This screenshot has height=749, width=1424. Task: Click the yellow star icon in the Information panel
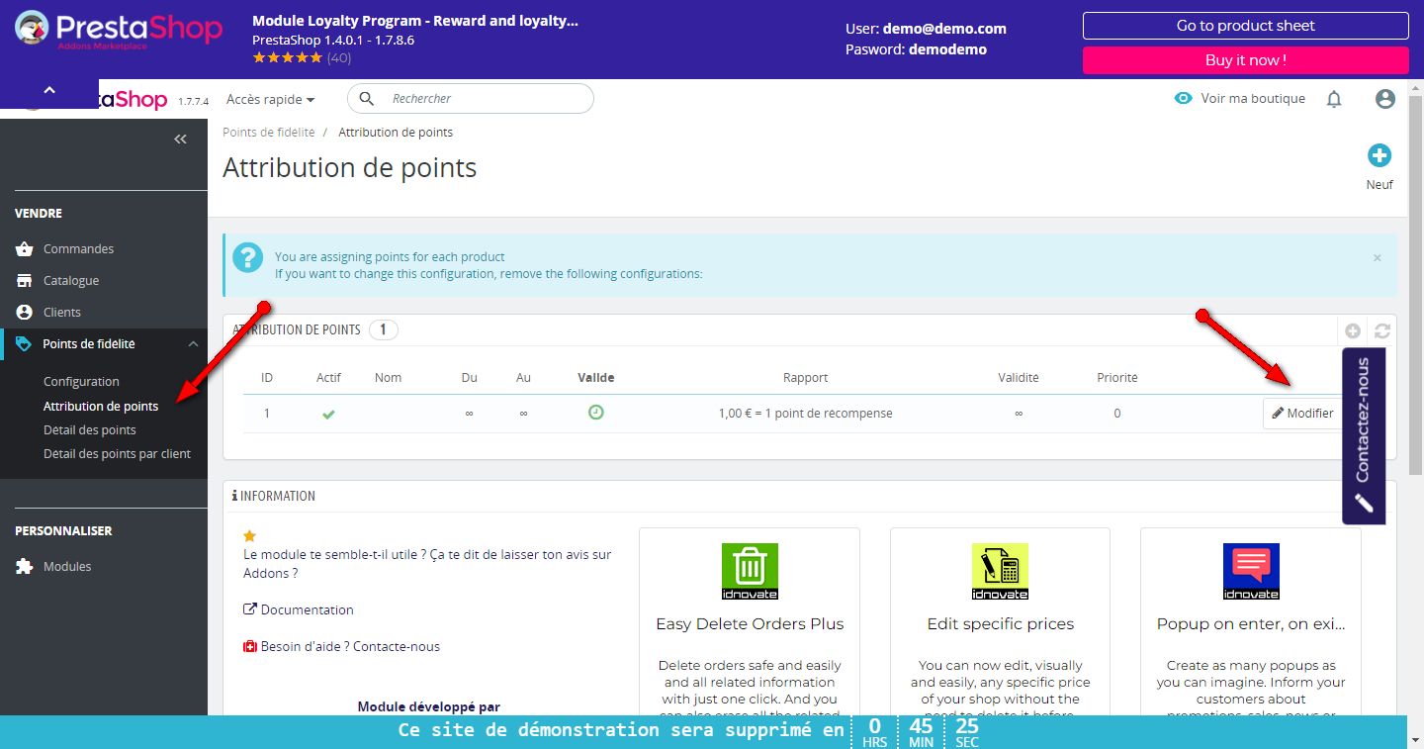point(249,536)
